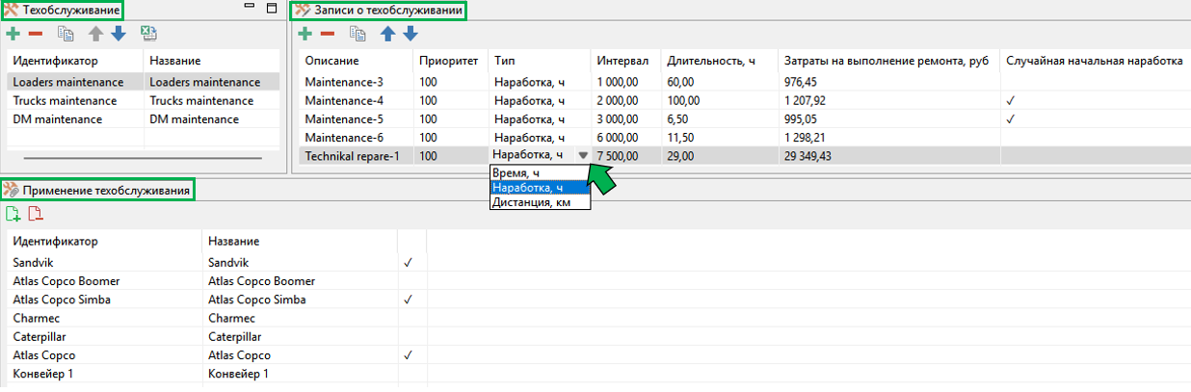Choose Время, ч from the type list
This screenshot has width=1191, height=392.
tap(516, 173)
